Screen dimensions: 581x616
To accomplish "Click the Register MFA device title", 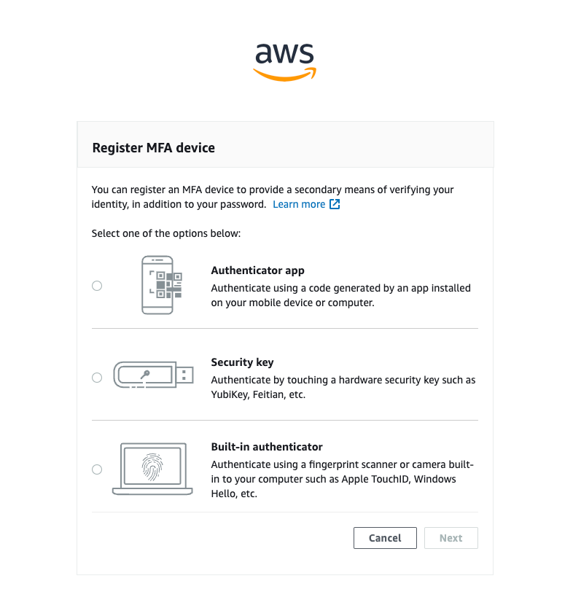I will (x=153, y=147).
